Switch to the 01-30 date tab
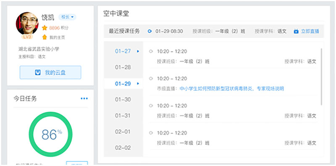The height and width of the screenshot is (166, 336). [123, 100]
